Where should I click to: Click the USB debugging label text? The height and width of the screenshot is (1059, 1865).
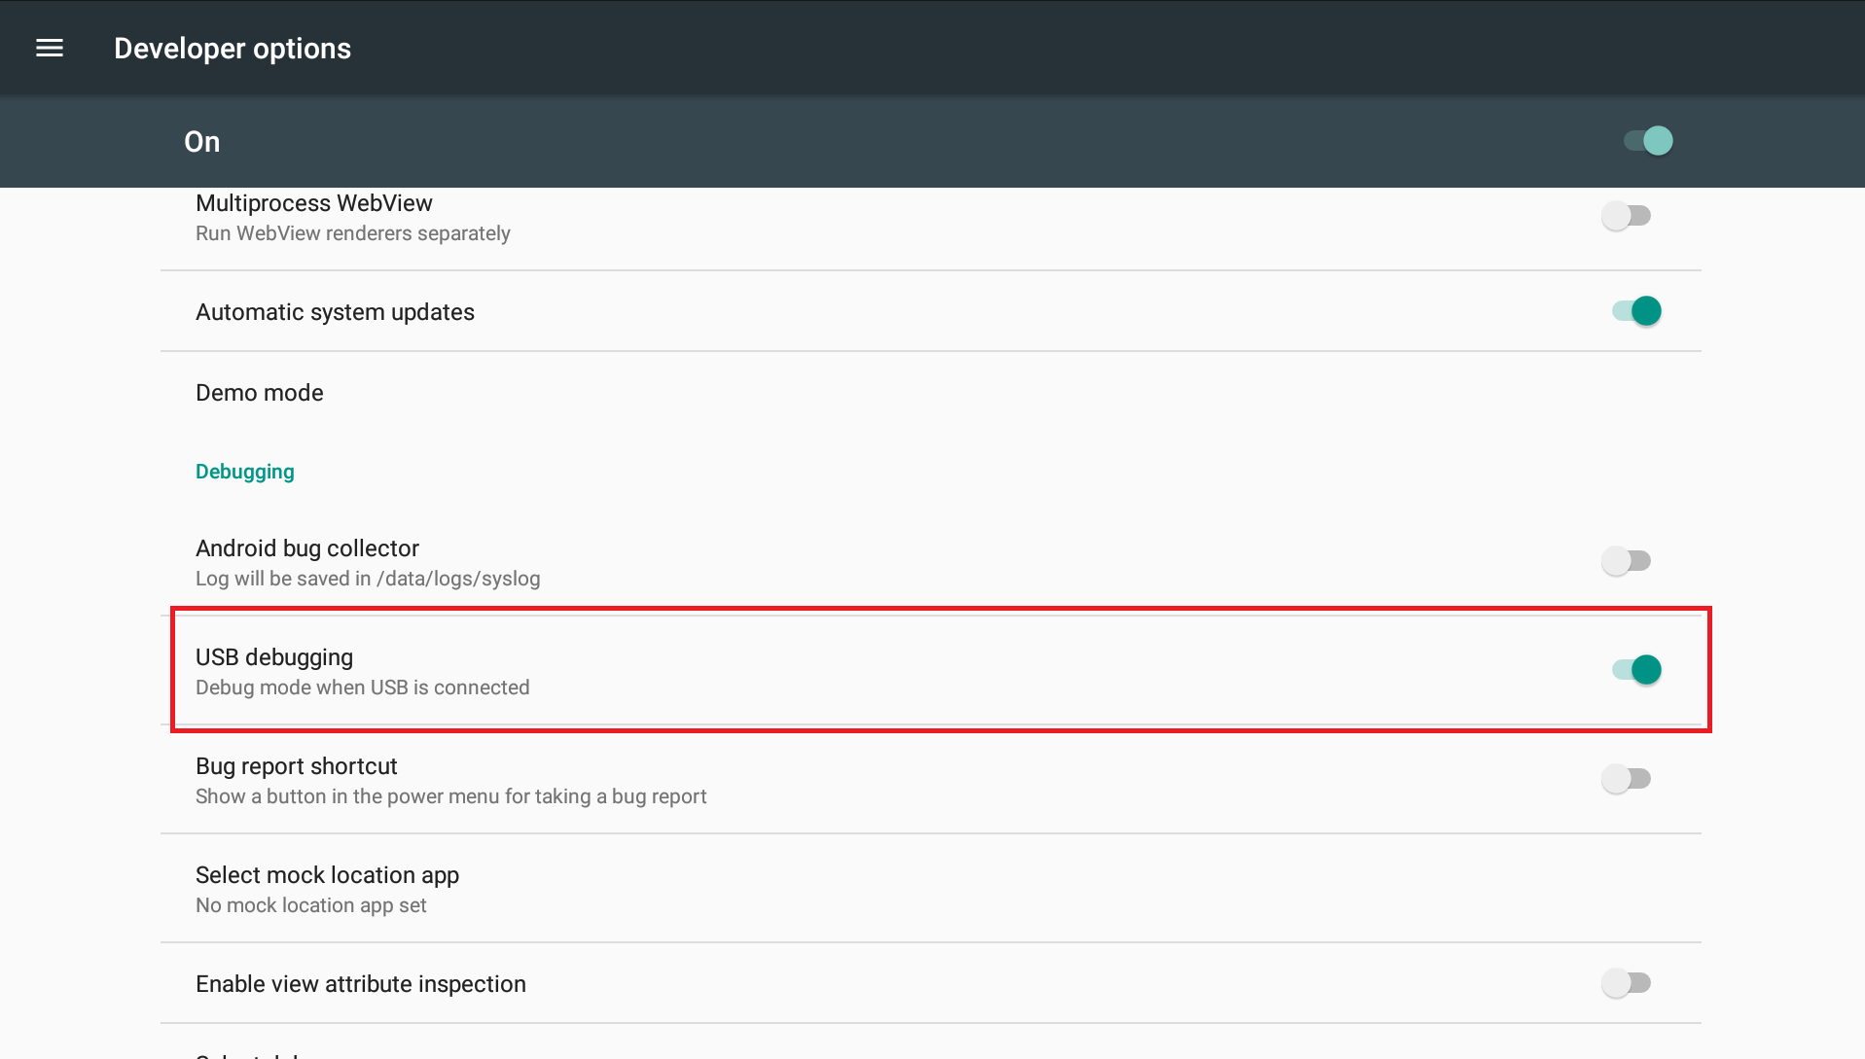(274, 657)
